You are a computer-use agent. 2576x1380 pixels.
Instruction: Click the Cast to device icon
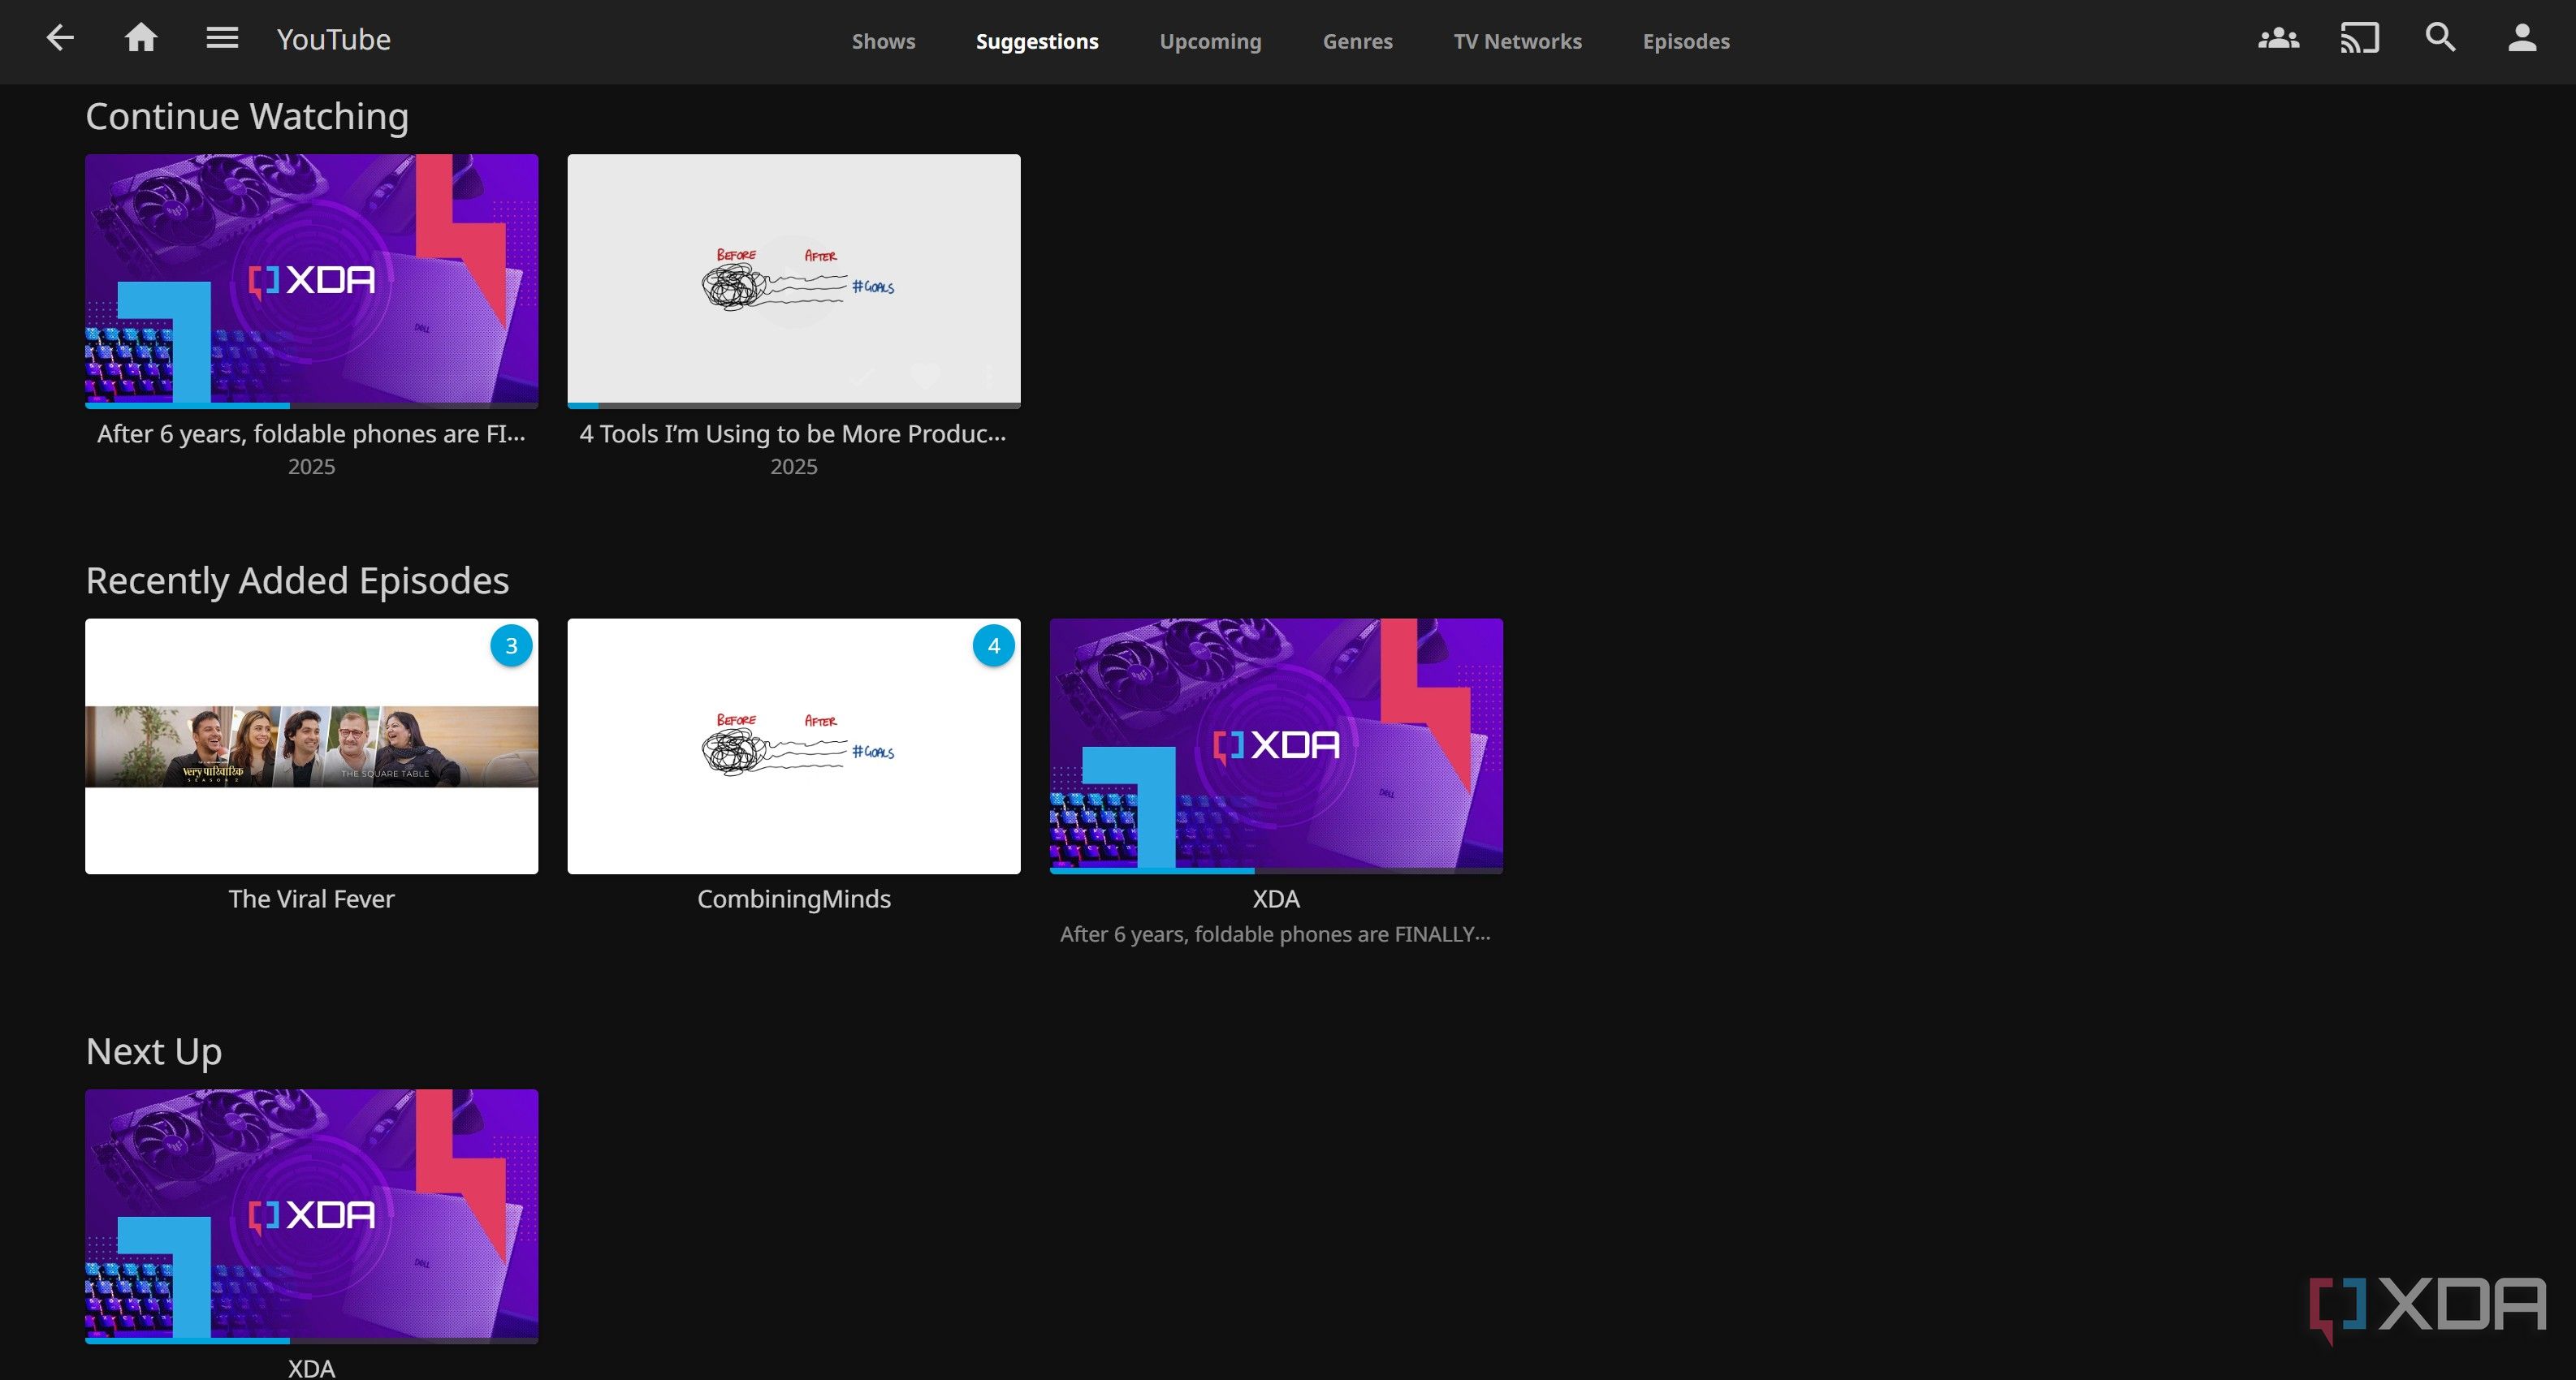(x=2359, y=39)
